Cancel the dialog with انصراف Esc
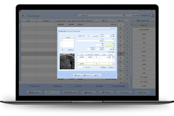 coord(77,75)
